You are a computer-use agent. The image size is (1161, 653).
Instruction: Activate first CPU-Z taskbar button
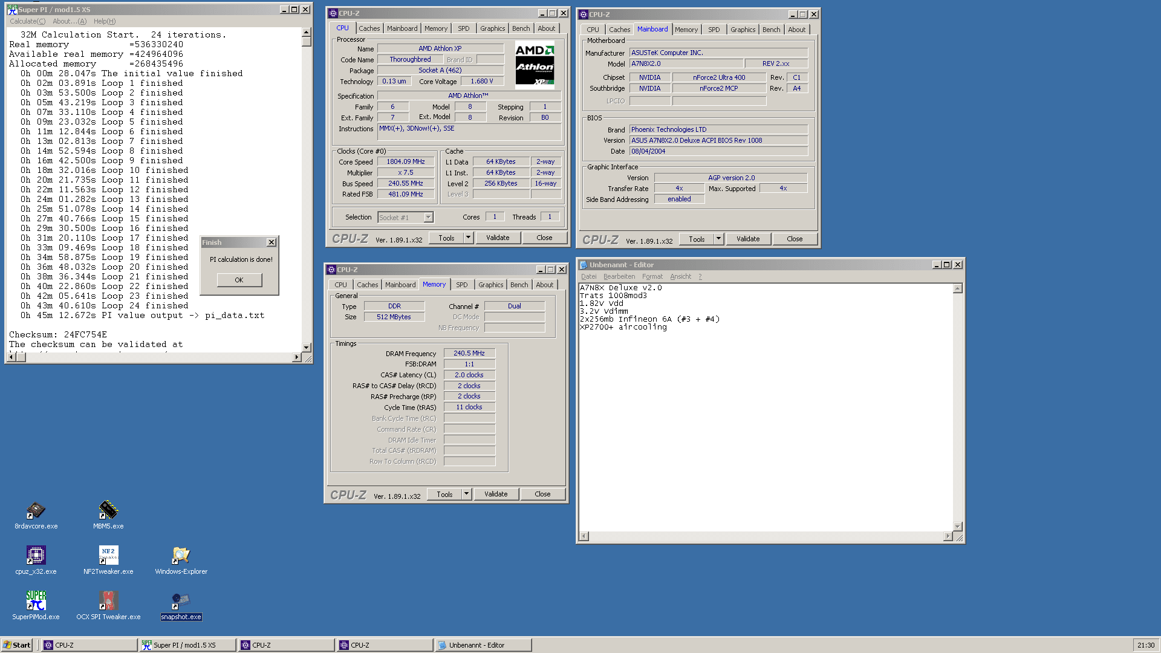(x=89, y=645)
